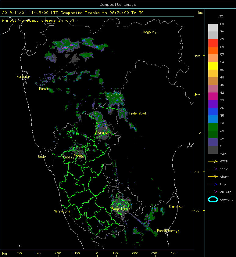The image size is (236, 257).
Task: Click the '100' tick label on horizontal axis
Action: pyautogui.click(x=116, y=253)
